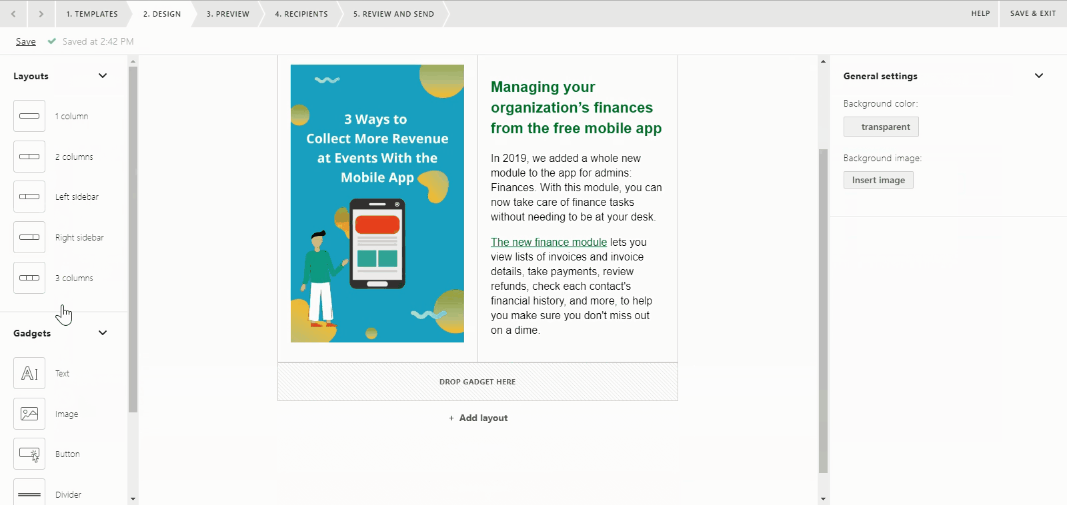Select the Right sidebar layout icon
The image size is (1067, 505).
tap(29, 237)
